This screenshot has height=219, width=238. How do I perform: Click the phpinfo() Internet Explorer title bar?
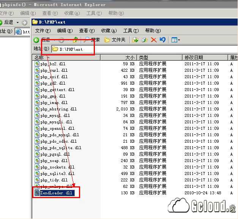[119, 5]
